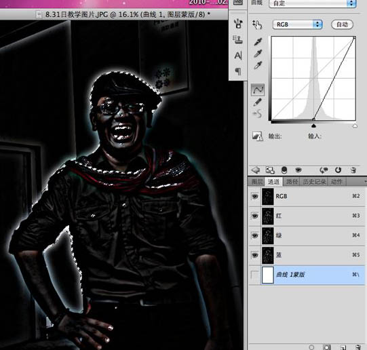Screen dimensions: 367x350
Task: Click the paragraph panel icon
Action: coord(238,71)
